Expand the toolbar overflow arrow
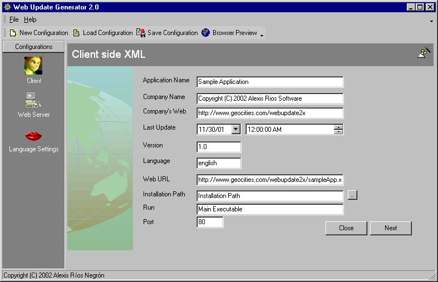The width and height of the screenshot is (438, 282). [262, 34]
